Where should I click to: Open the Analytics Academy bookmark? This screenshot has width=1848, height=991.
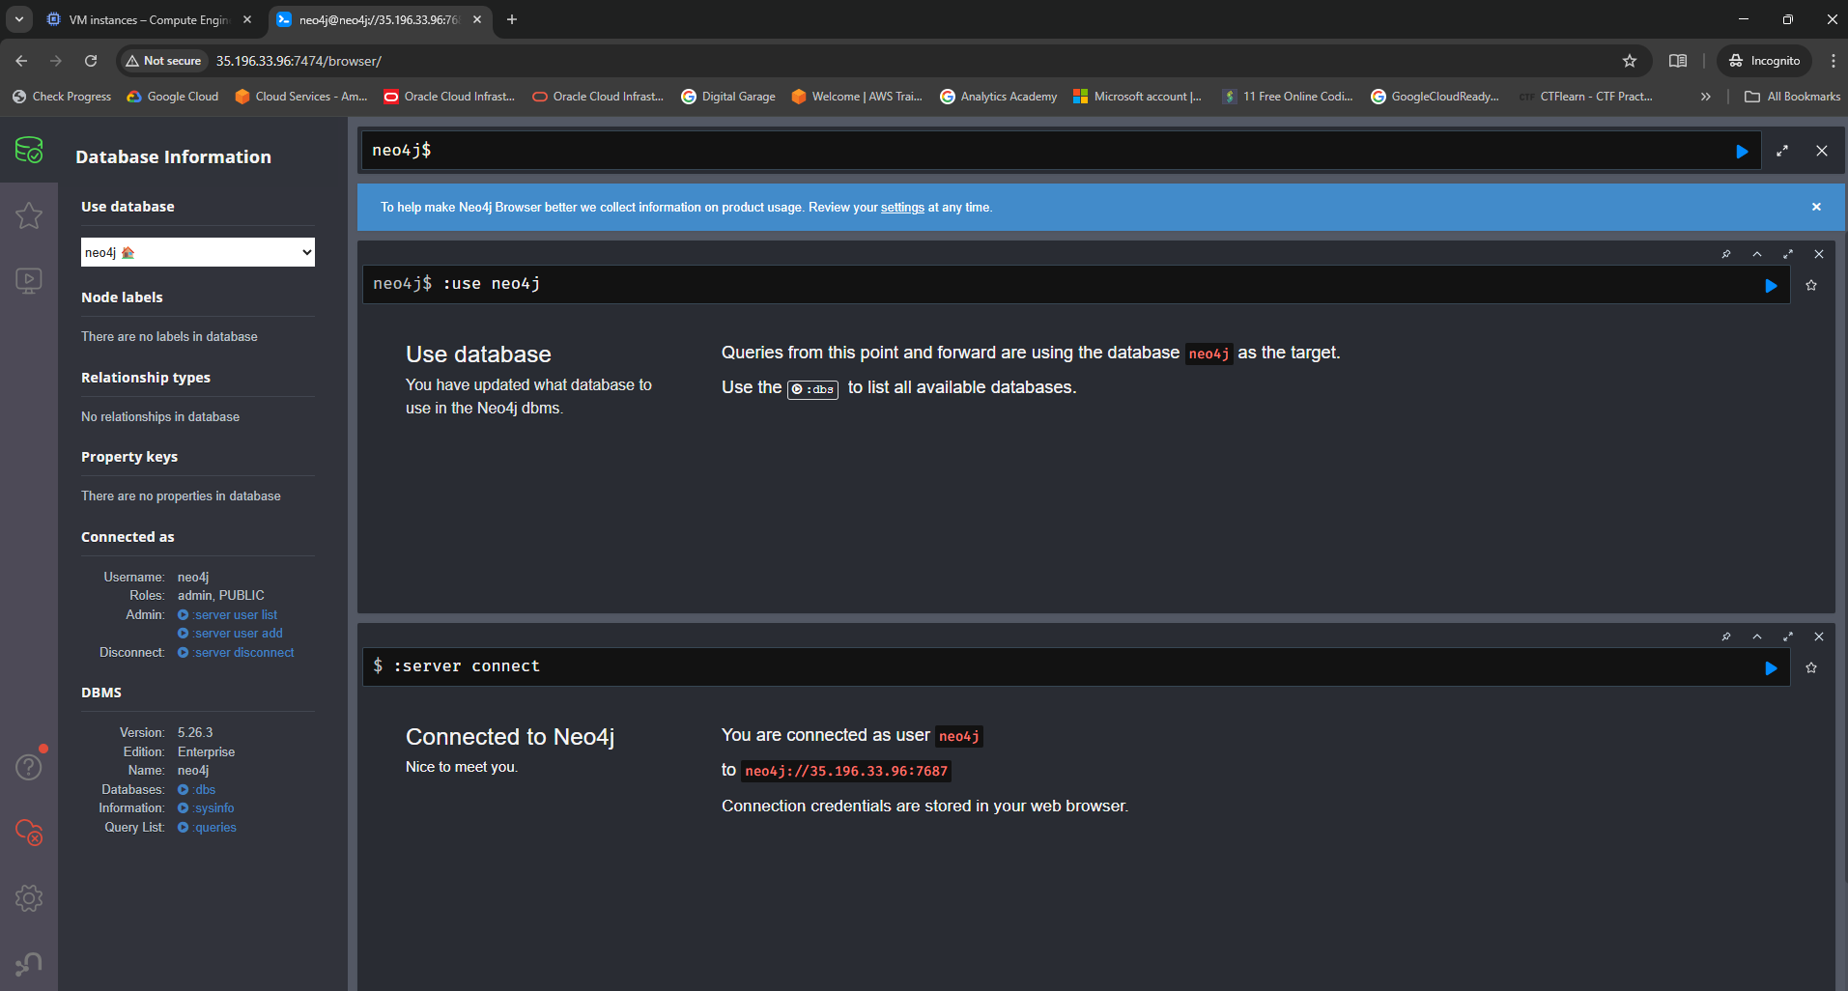pos(999,97)
